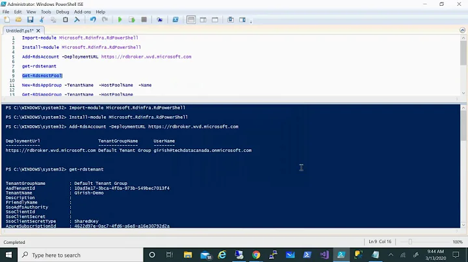Open blue PowerShell console taskbar icon

307,255
